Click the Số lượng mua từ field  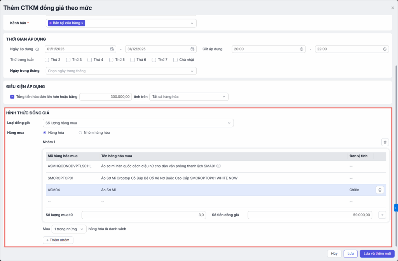[x=143, y=215]
